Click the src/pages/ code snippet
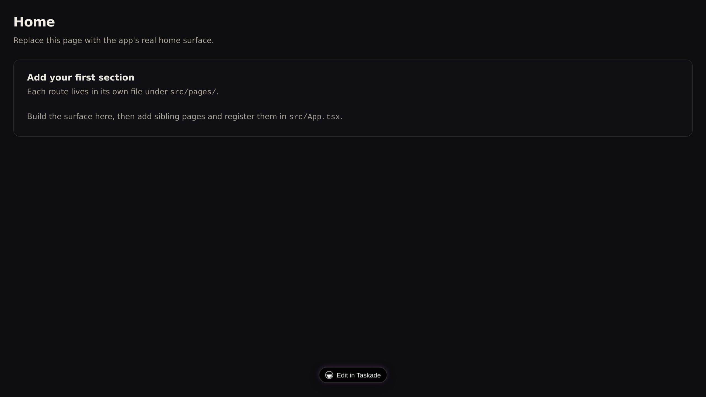 pos(193,92)
